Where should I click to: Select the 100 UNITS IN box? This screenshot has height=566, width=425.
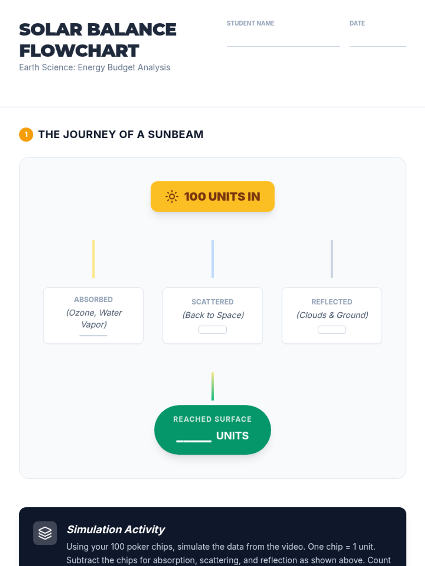(x=212, y=196)
